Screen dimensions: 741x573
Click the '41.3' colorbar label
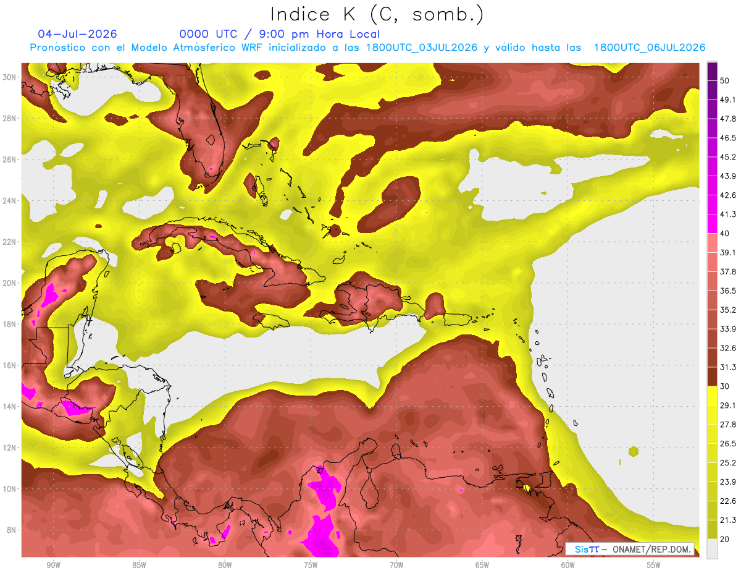[728, 214]
